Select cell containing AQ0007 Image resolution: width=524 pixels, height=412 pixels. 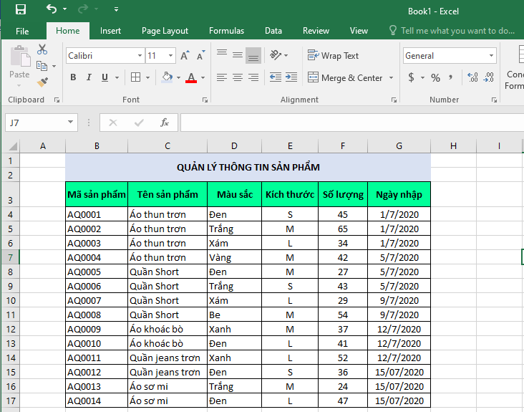97,300
